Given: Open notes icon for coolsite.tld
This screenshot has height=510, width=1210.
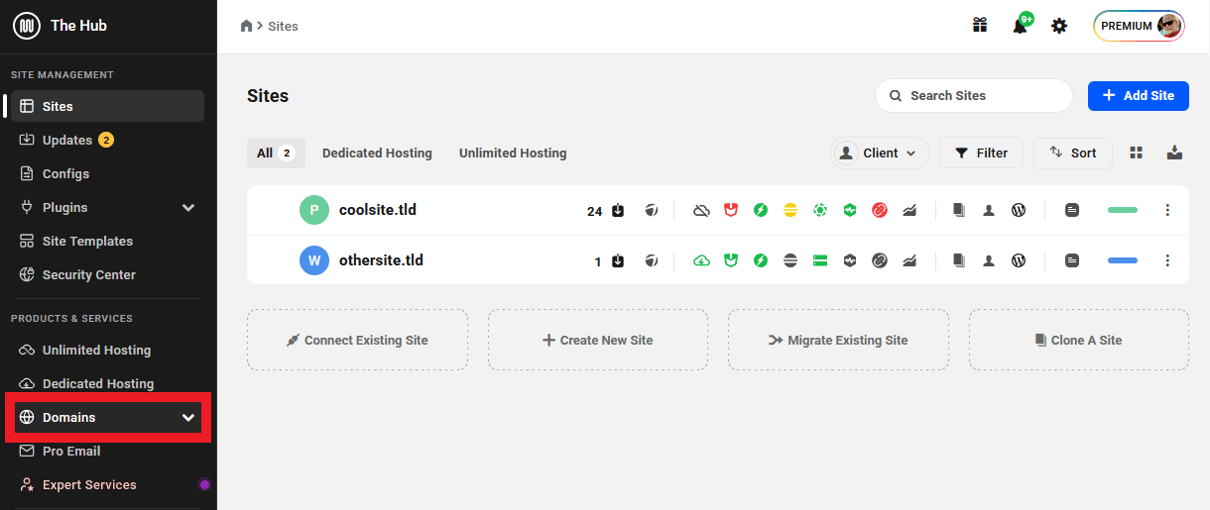Looking at the screenshot, I should click(x=1072, y=210).
